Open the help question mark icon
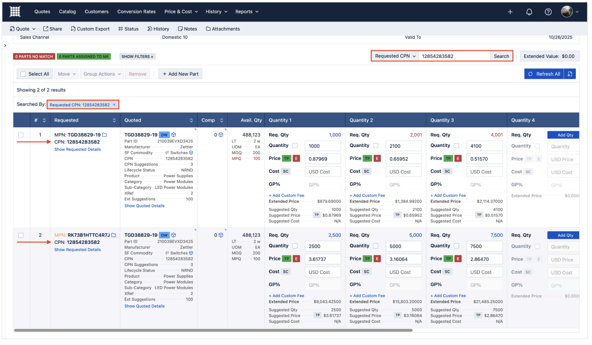This screenshot has height=345, width=592. (548, 12)
